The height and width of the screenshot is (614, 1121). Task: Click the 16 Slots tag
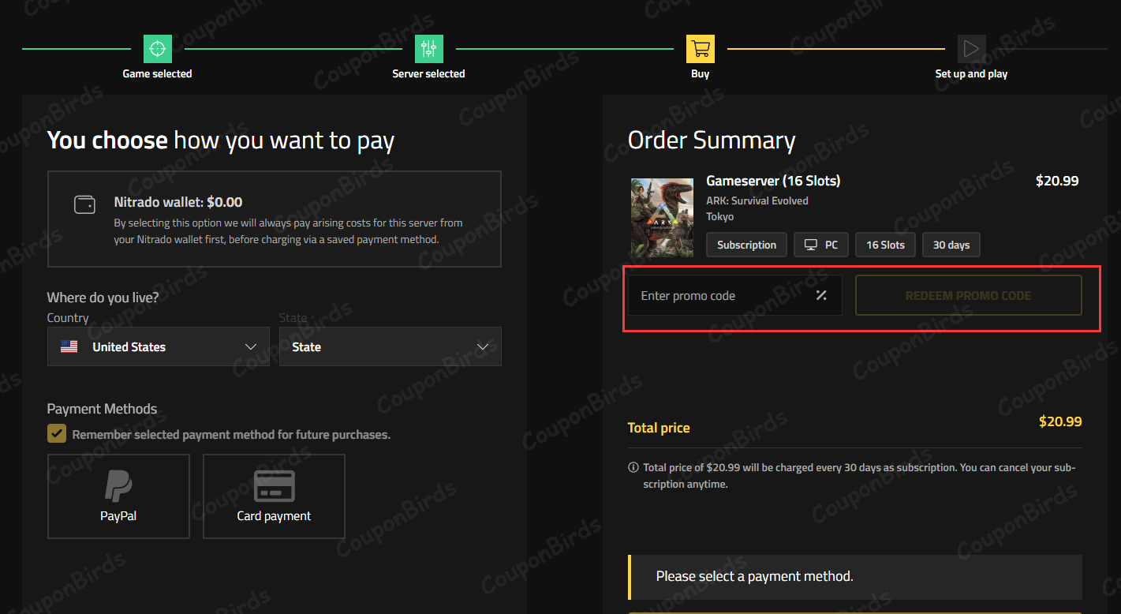point(885,245)
